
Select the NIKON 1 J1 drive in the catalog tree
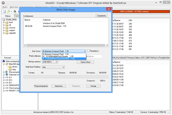pos(14,91)
